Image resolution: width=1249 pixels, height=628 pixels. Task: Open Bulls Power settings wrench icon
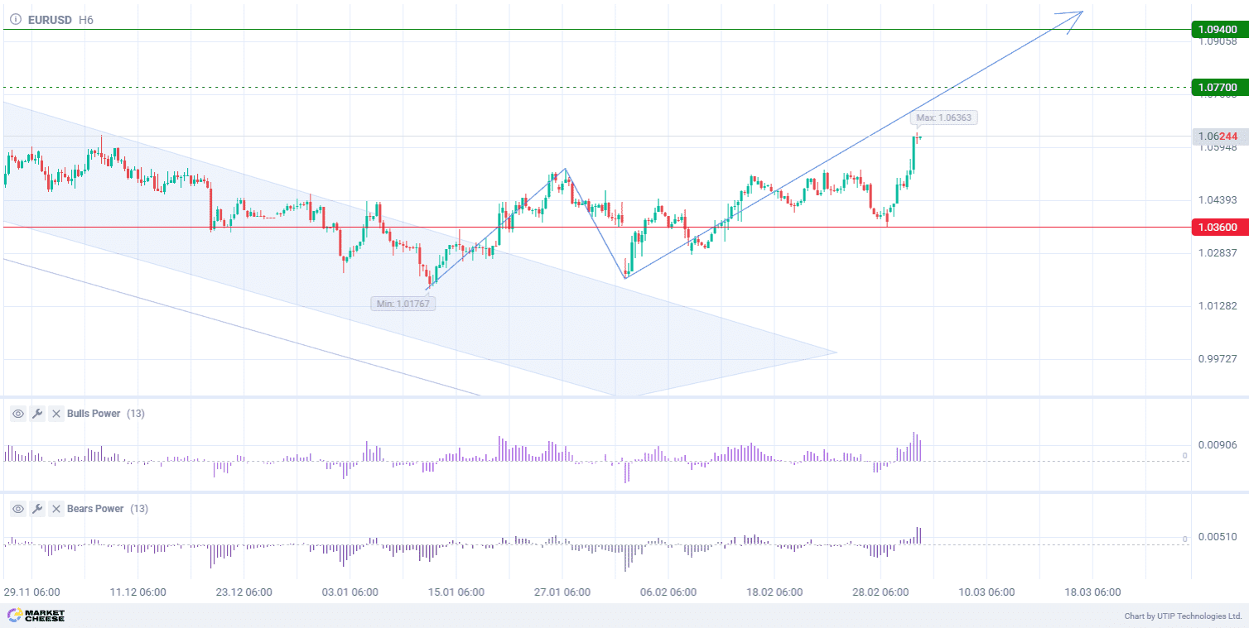(x=37, y=414)
